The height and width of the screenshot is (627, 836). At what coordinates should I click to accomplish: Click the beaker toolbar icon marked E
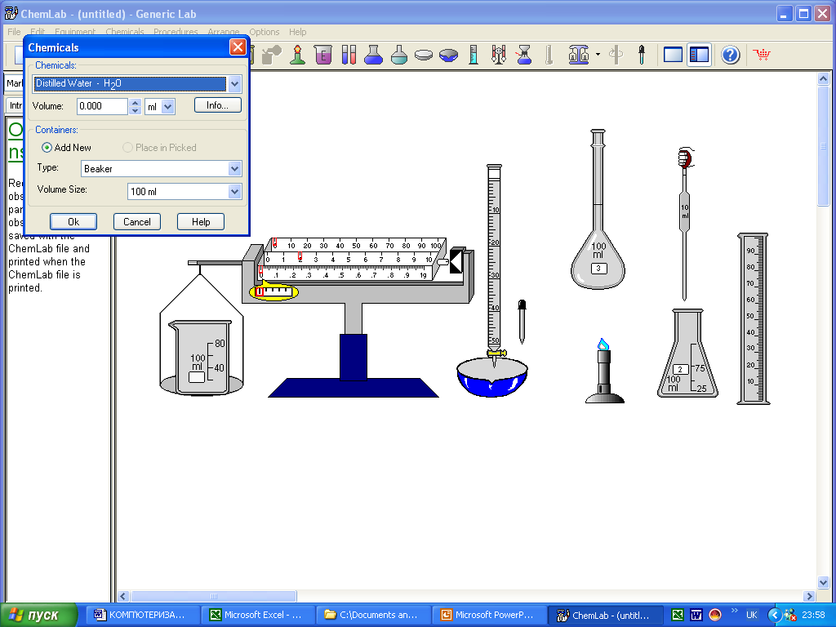323,55
